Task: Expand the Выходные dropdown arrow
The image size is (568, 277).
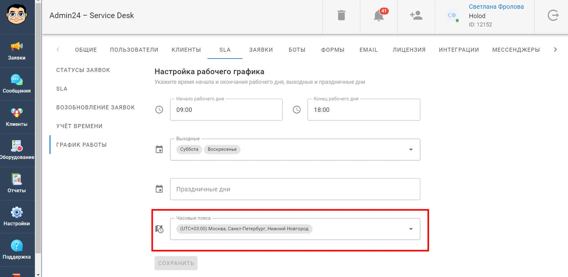Action: 411,149
